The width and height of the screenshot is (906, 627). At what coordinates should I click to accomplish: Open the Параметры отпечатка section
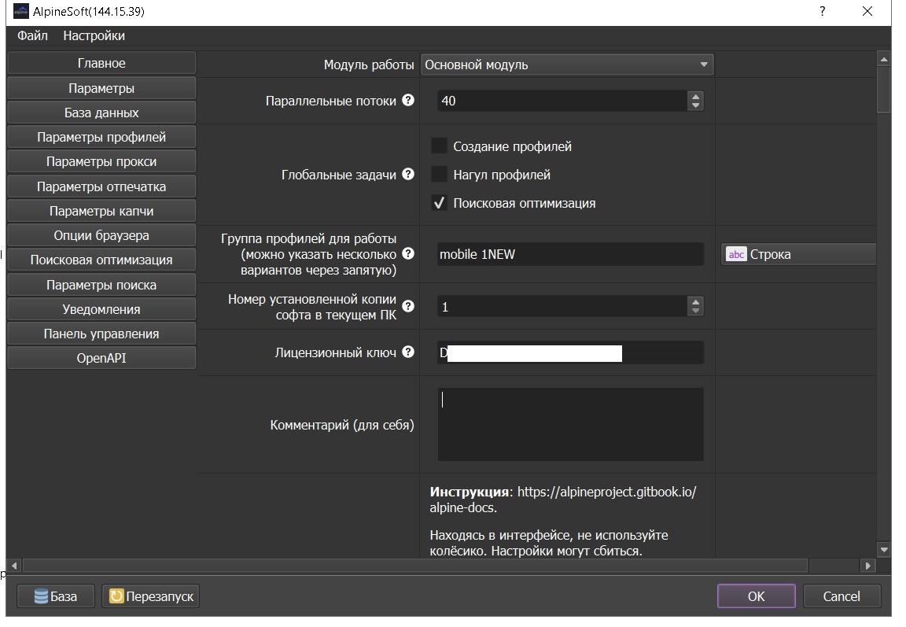click(x=101, y=186)
